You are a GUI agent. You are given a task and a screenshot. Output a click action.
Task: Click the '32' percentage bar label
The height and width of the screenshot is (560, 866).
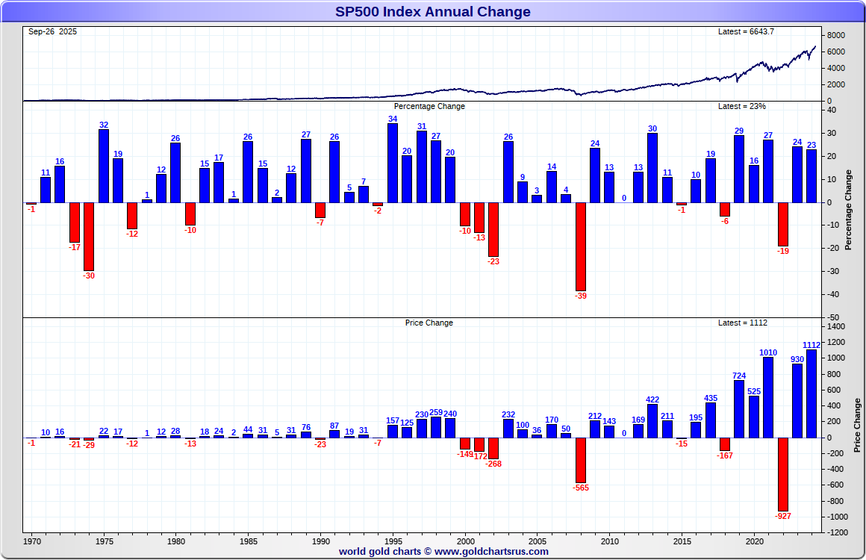point(104,125)
